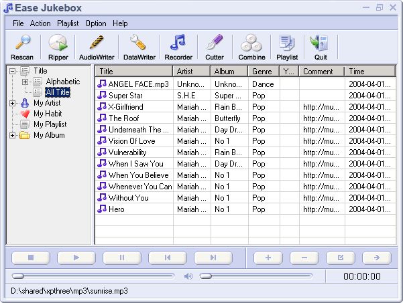Viewport: 403px width, 303px height.
Task: Remove a track with the minus button
Action: coord(304,258)
